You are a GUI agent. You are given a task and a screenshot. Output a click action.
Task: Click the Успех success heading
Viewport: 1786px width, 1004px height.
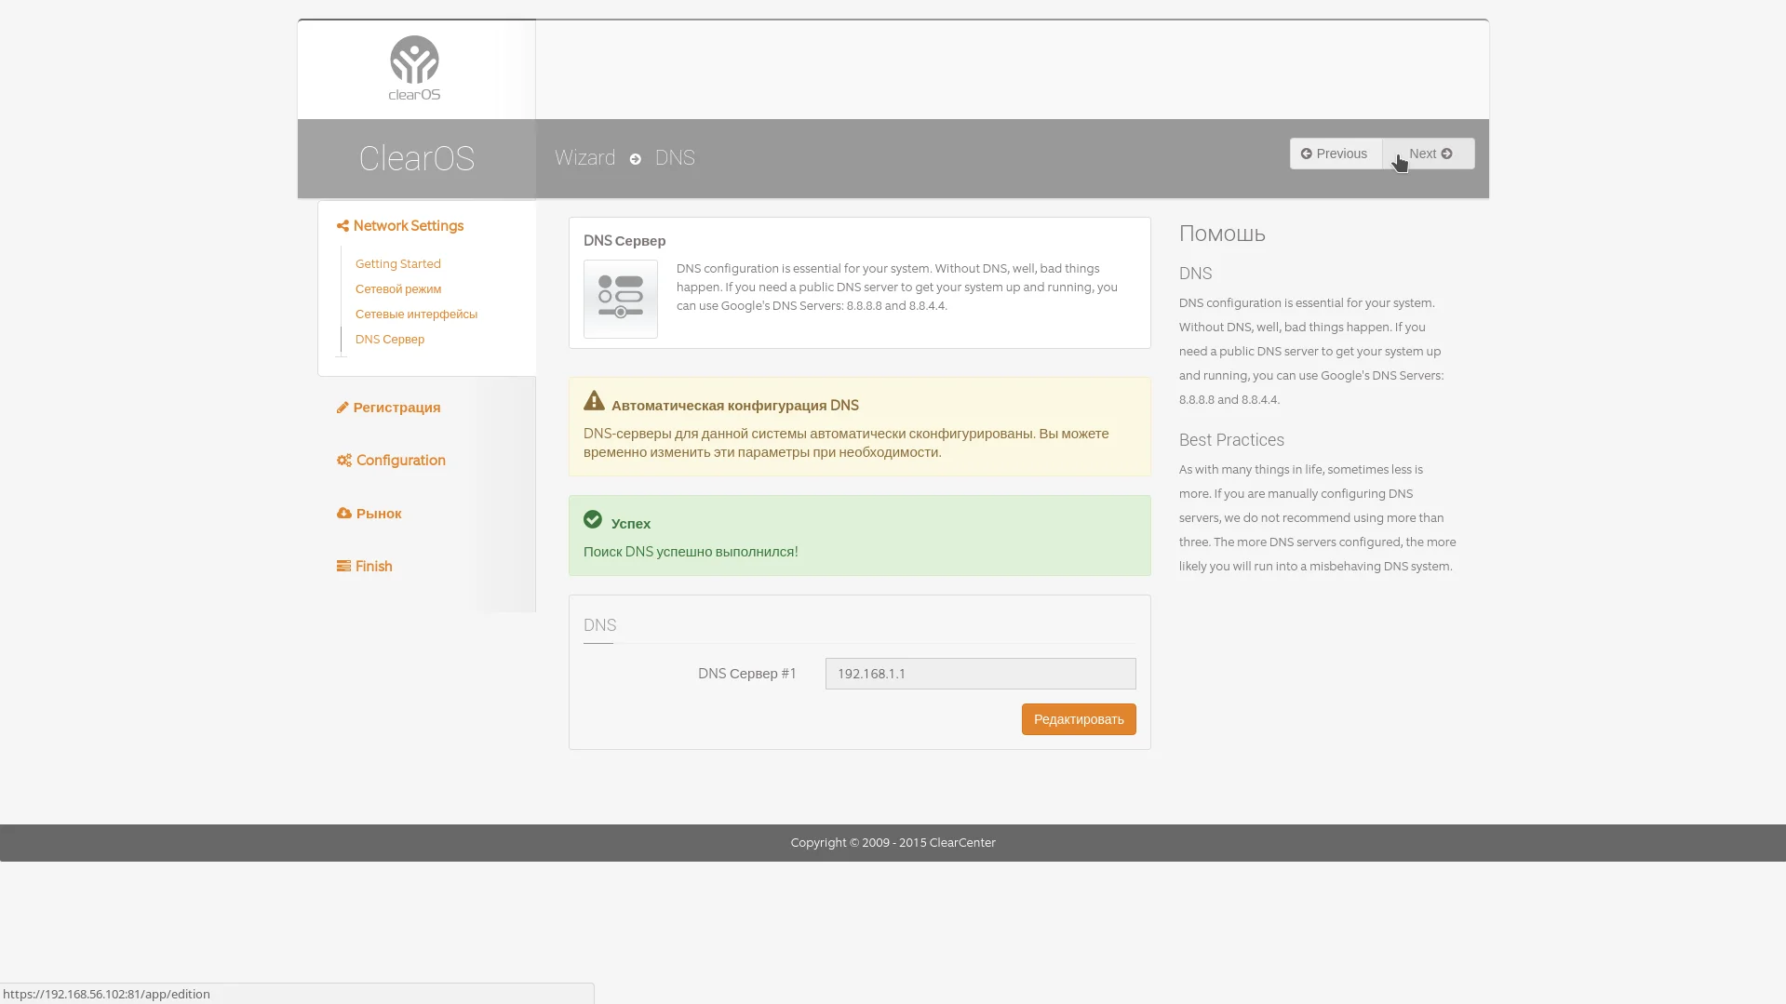(x=631, y=524)
